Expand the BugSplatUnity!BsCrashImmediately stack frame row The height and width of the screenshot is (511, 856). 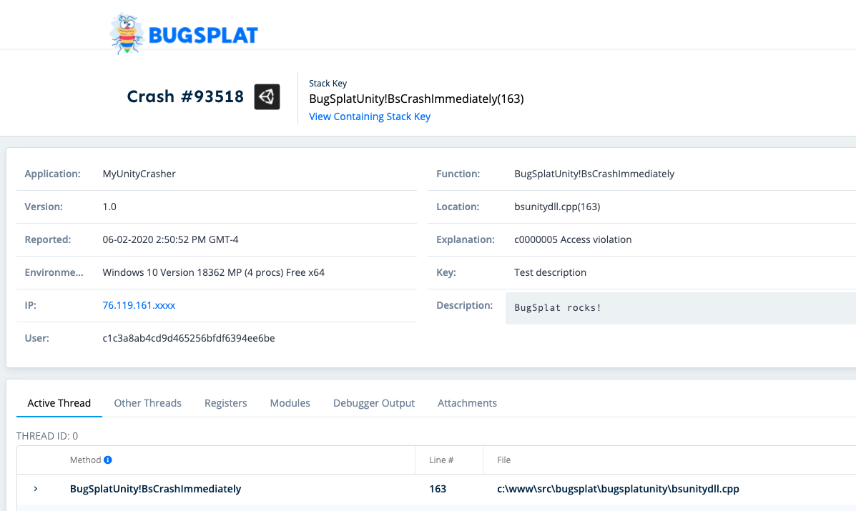coord(36,489)
